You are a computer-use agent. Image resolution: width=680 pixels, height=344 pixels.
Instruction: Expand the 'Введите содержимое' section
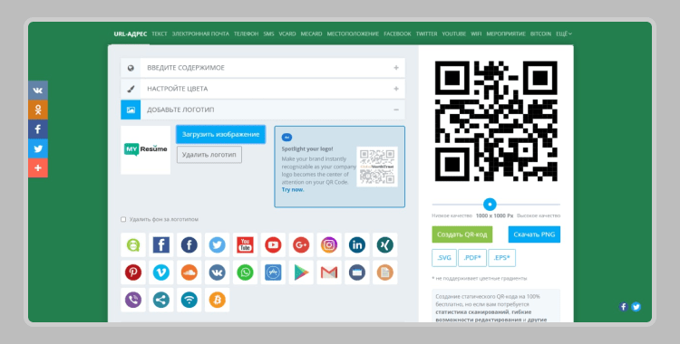263,68
